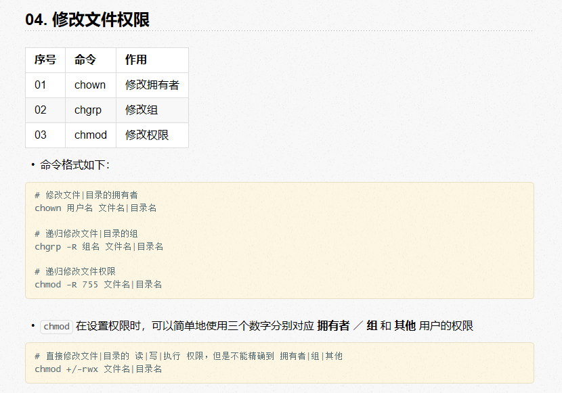Click the table cell "01"
Screen dimensions: 562x393
(45, 85)
